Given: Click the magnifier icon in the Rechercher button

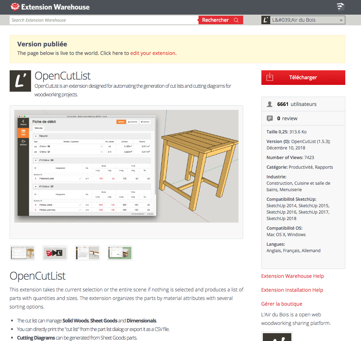Looking at the screenshot, I should tap(236, 20).
